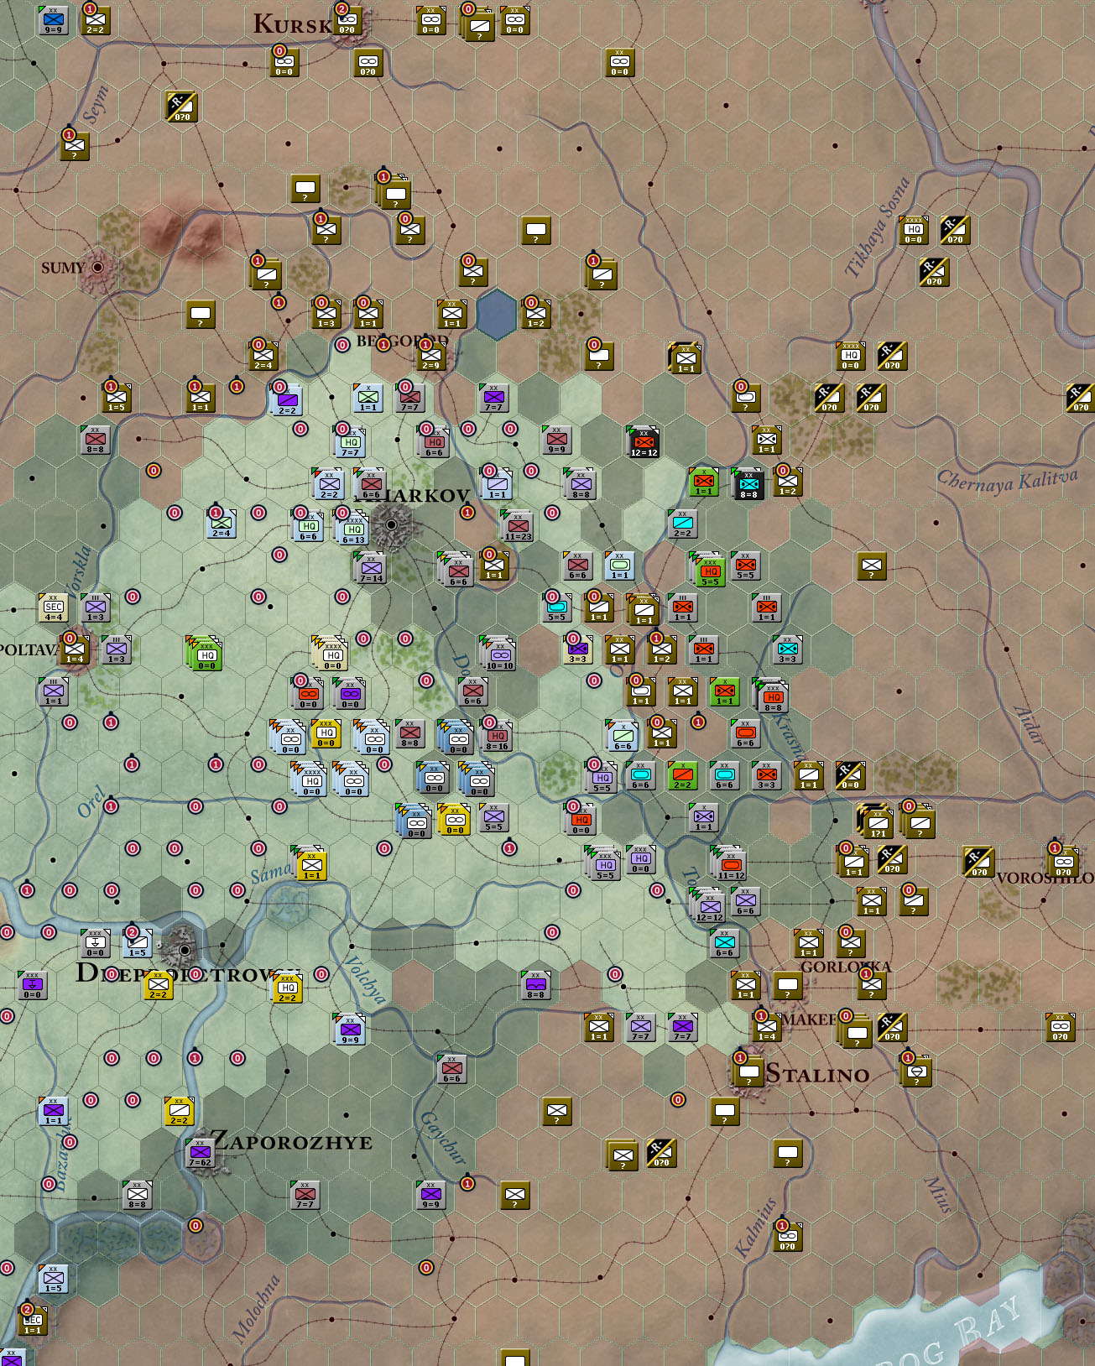Select the cyan 2=2 unit counter
The height and width of the screenshot is (1366, 1095).
point(682,523)
